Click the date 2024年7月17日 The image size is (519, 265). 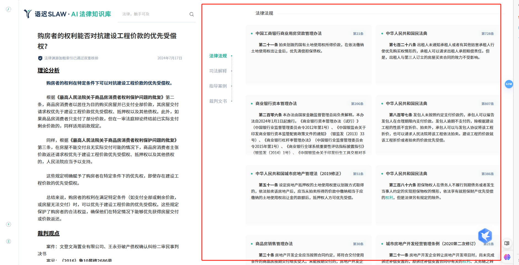(x=170, y=58)
